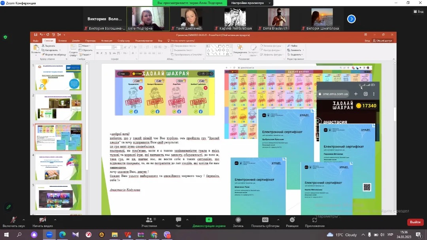This screenshot has height=240, width=427.
Task: Expand audio options arrow beside microphone
Action: click(x=24, y=219)
